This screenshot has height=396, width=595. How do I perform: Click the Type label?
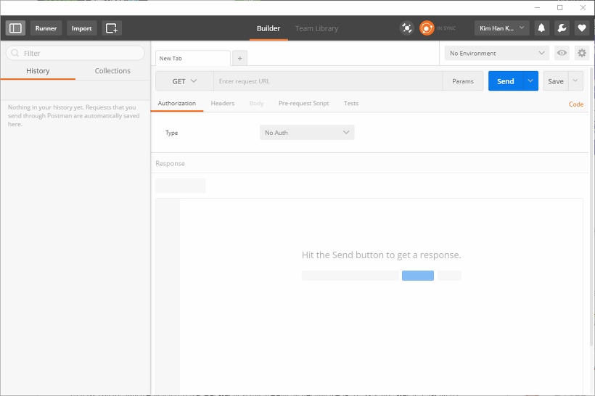(x=171, y=133)
